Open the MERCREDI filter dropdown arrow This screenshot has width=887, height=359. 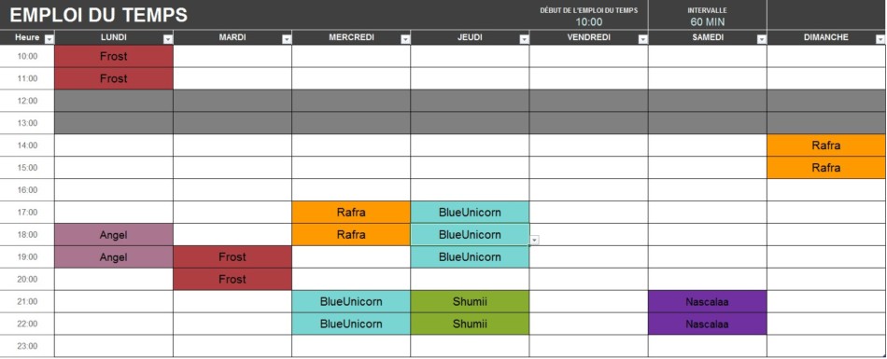tap(405, 39)
